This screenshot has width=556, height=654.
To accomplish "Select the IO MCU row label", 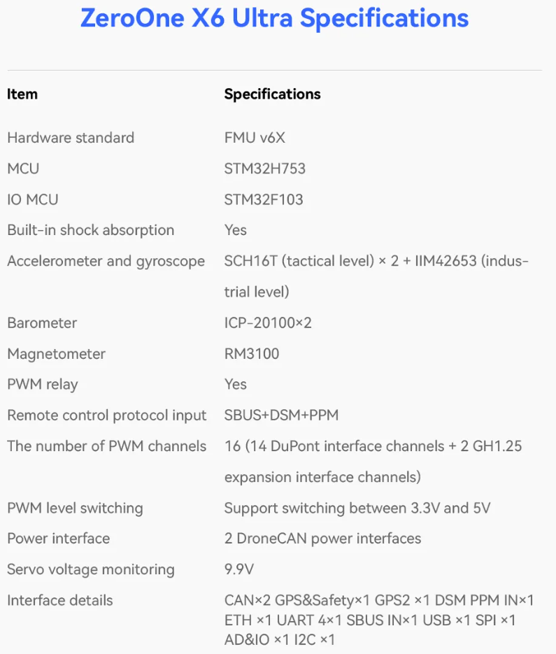I will pos(33,199).
